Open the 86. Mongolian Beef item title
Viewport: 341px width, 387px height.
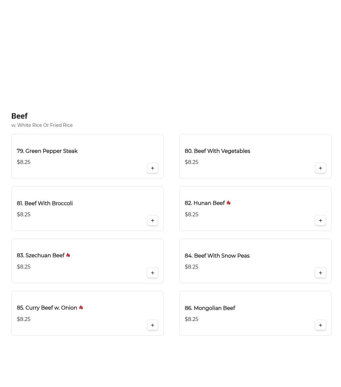tap(210, 308)
